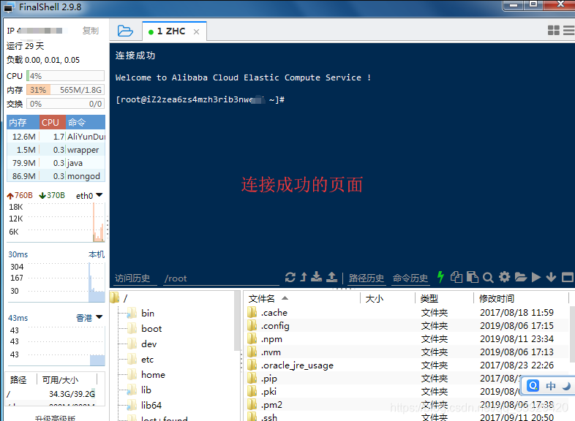This screenshot has height=421, width=575.
Task: Click the 中 input method indicator
Action: (x=551, y=386)
